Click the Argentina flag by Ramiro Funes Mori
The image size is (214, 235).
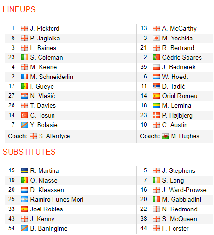[x=25, y=199]
